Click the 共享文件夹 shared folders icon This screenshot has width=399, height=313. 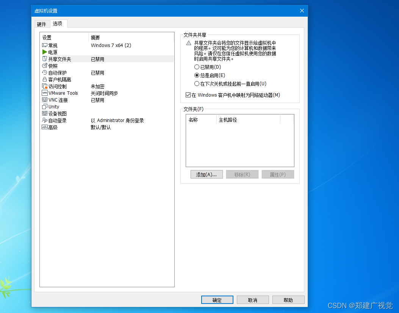45,59
